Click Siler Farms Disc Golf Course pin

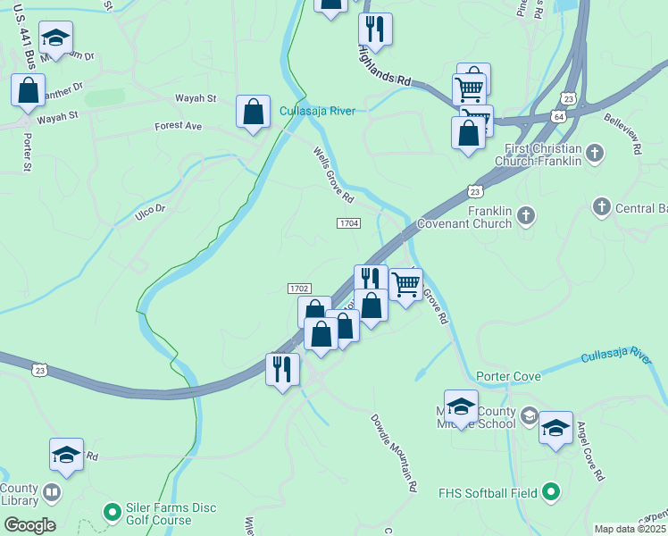pyautogui.click(x=113, y=513)
